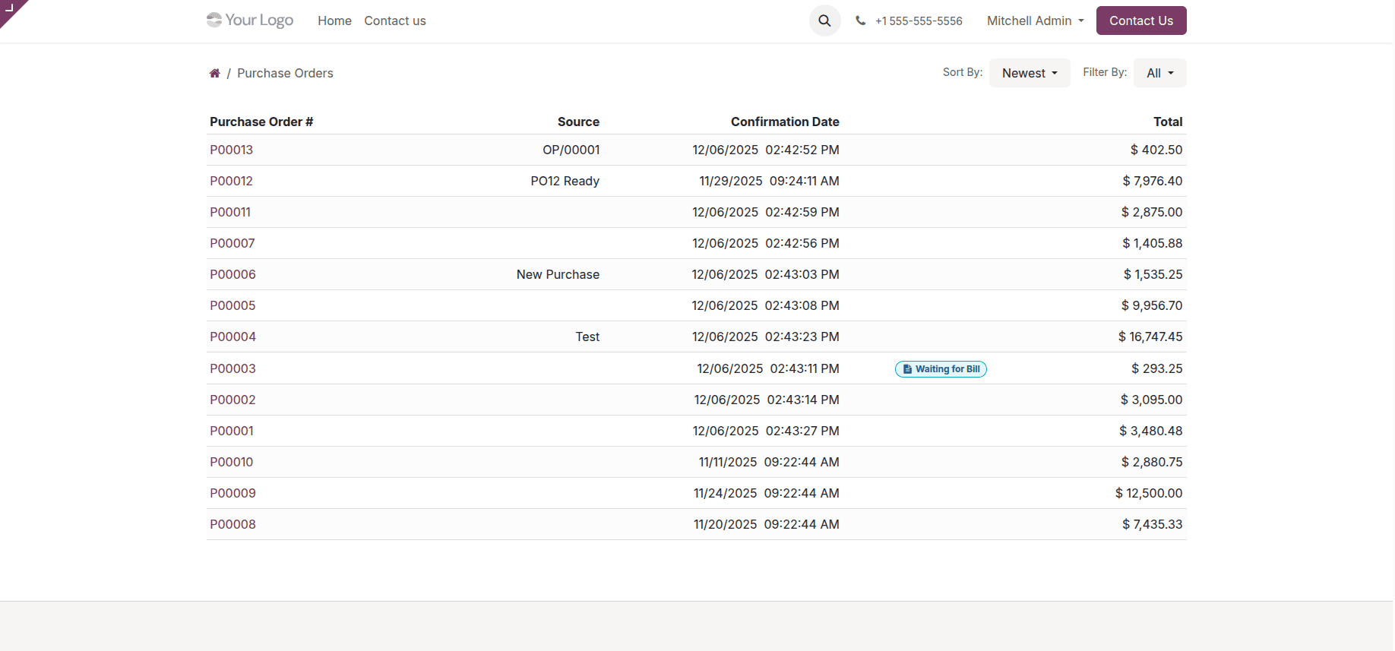Open purchase order P00010
Screen dimensions: 1395x651
(x=232, y=462)
